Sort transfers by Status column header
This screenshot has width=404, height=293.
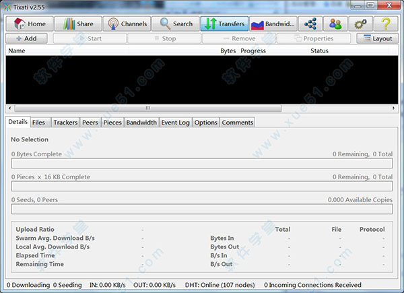point(319,51)
